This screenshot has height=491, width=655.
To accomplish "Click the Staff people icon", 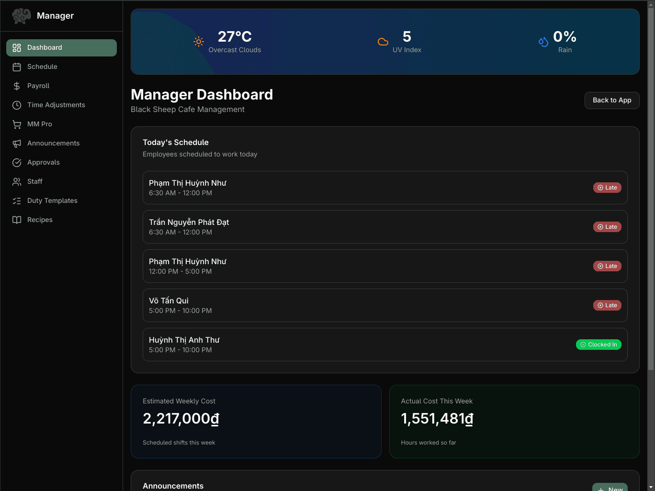I will click(x=17, y=181).
